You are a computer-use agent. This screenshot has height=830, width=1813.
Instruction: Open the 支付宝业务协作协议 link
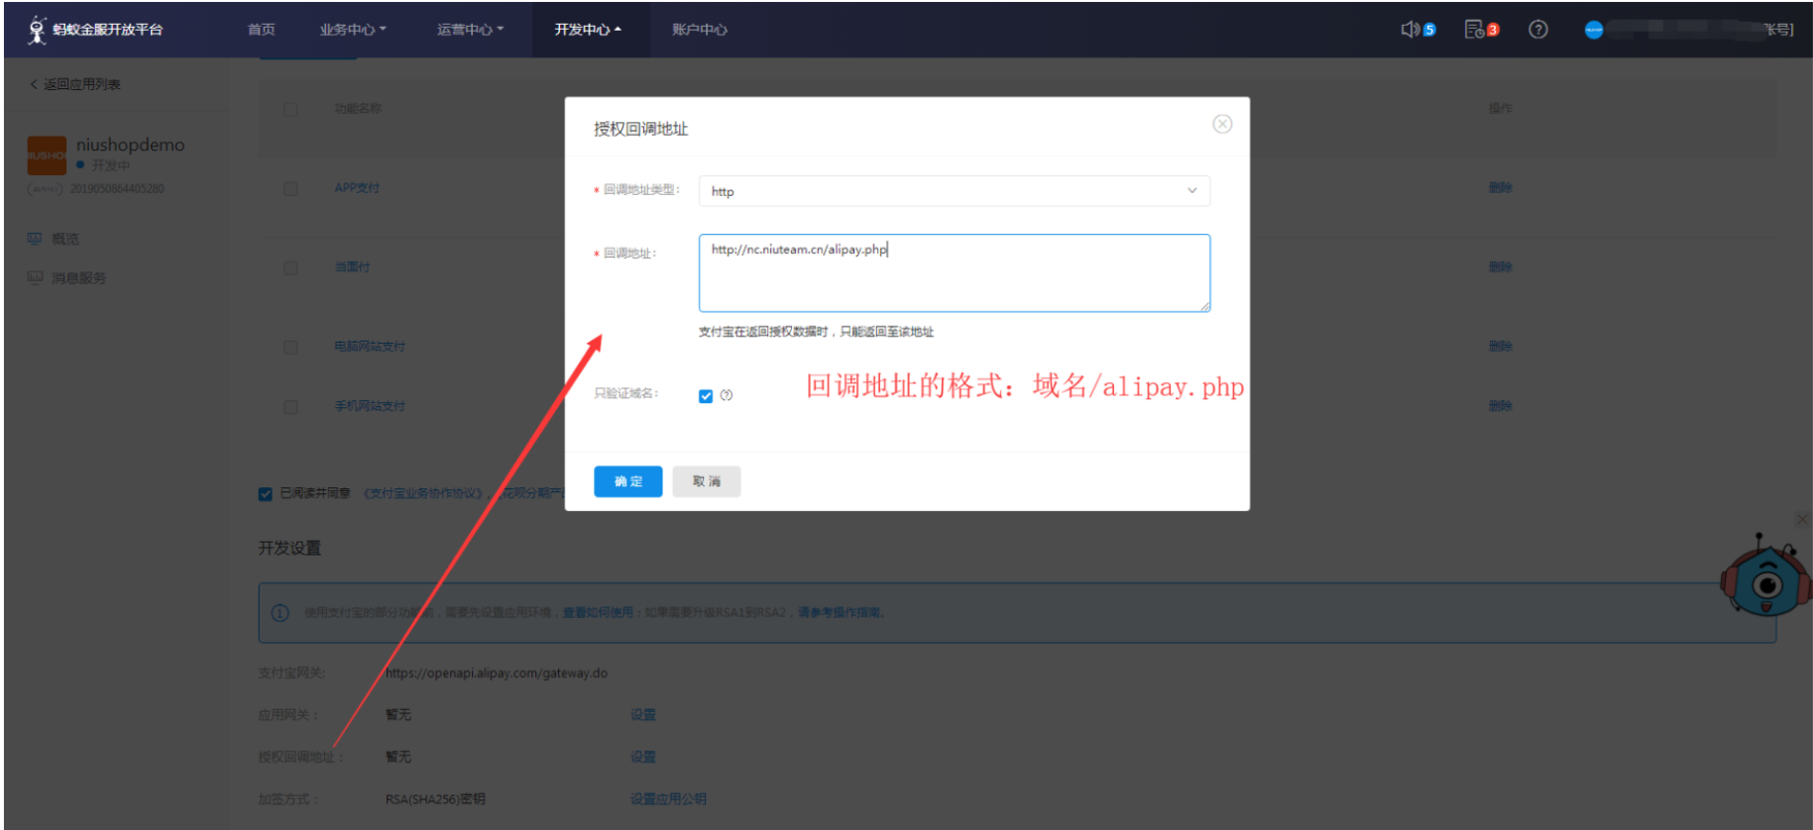pos(423,493)
